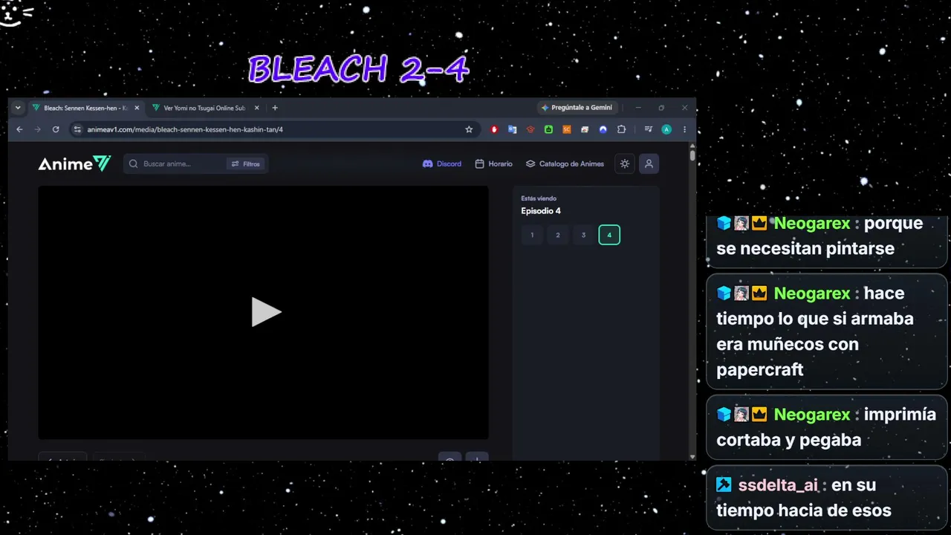Play the Bleach episode video
The width and height of the screenshot is (951, 535).
[266, 312]
